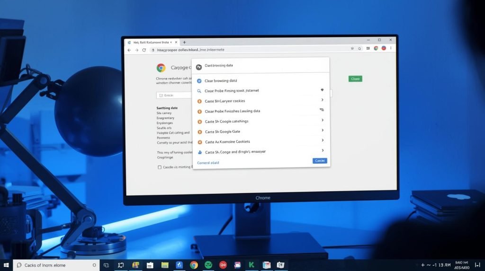
Task: Tick the 'Caodie ris minting' checkbox
Action: 160,167
